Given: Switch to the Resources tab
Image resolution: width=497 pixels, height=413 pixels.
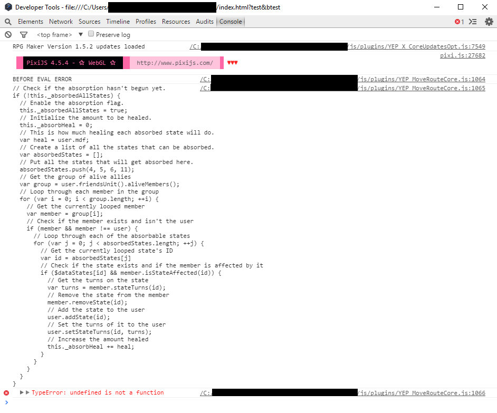Looking at the screenshot, I should (x=176, y=22).
